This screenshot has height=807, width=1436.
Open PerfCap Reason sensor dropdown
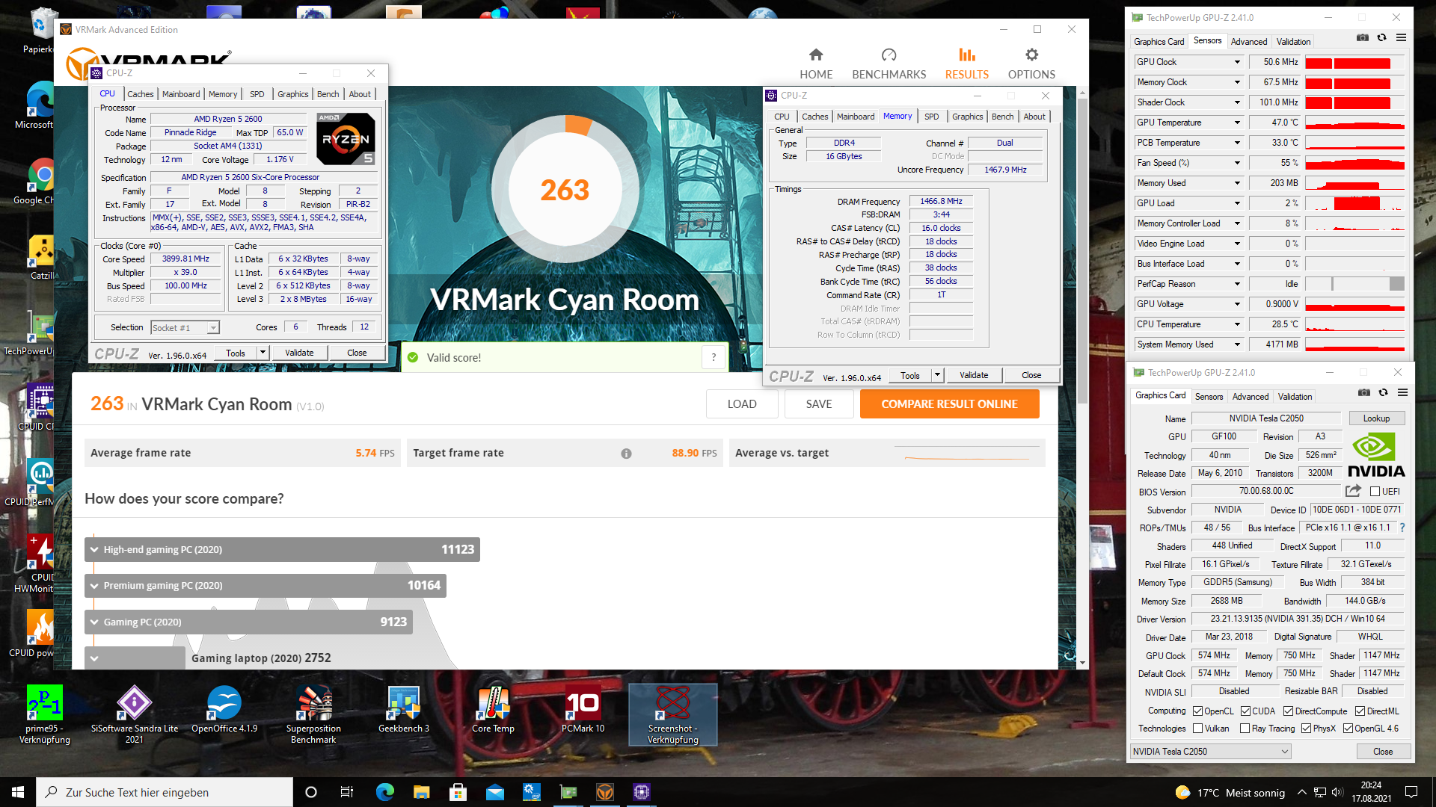1237,284
